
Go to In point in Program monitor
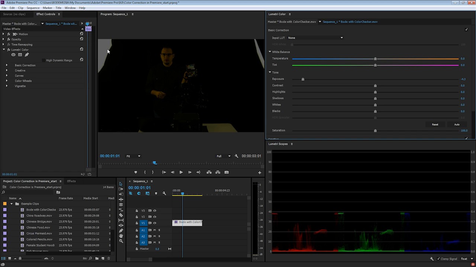(x=164, y=172)
